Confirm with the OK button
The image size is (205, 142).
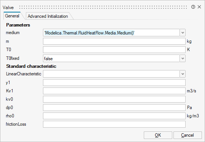pyautogui.click(x=158, y=135)
